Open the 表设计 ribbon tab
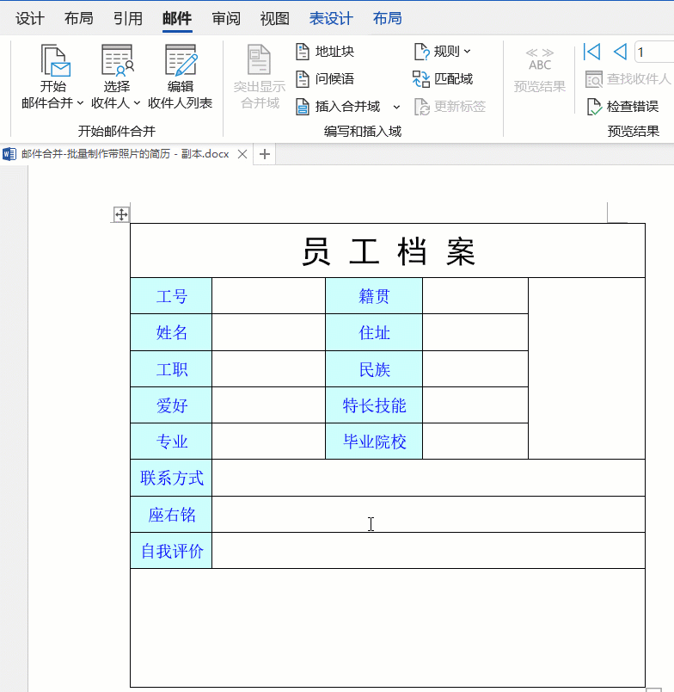Image resolution: width=674 pixels, height=692 pixels. coord(331,18)
